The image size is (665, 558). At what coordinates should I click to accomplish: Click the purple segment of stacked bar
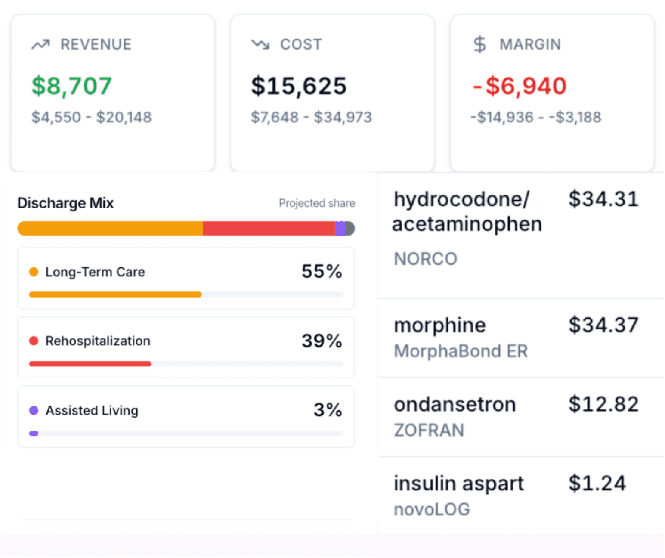coord(340,229)
